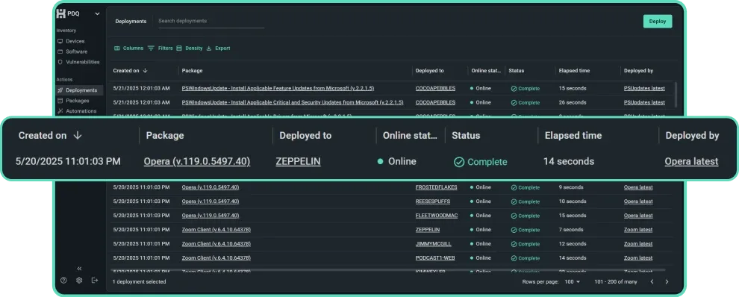This screenshot has height=297, width=739.
Task: Open the Critical and Security Updates package link
Action: 292,102
